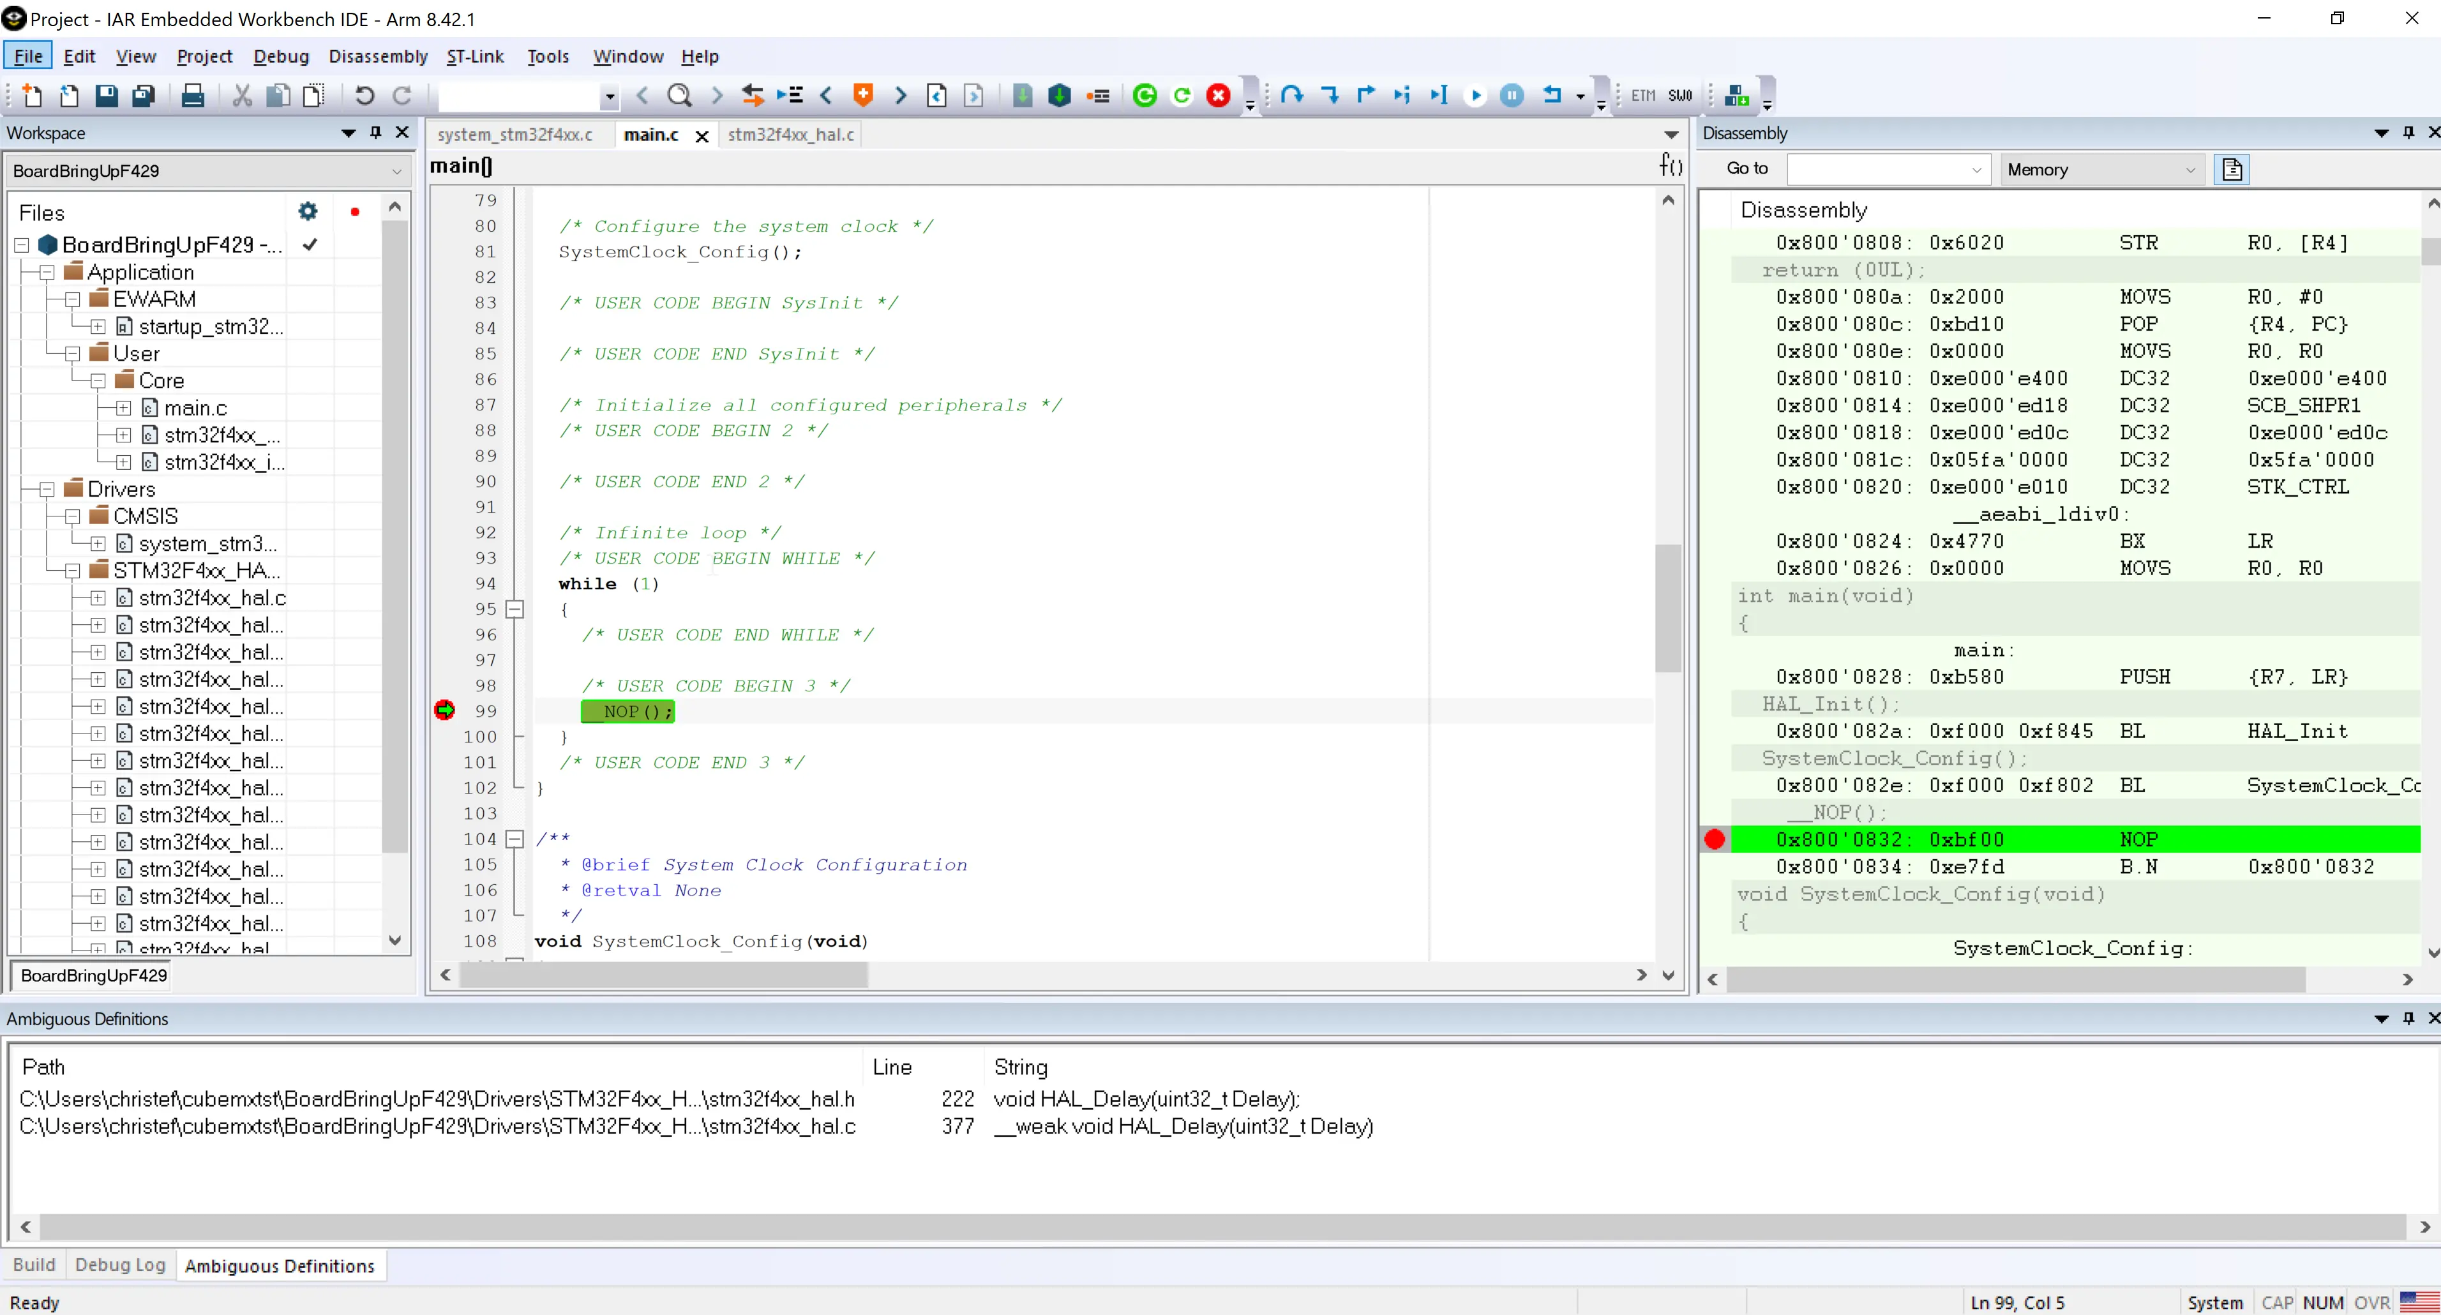Toggle breakpoint on source line 99

(444, 710)
